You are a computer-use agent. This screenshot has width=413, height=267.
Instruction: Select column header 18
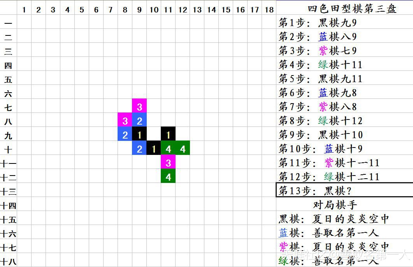tap(269, 10)
